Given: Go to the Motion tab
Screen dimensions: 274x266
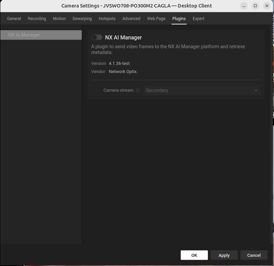Looking at the screenshot, I should [x=59, y=19].
